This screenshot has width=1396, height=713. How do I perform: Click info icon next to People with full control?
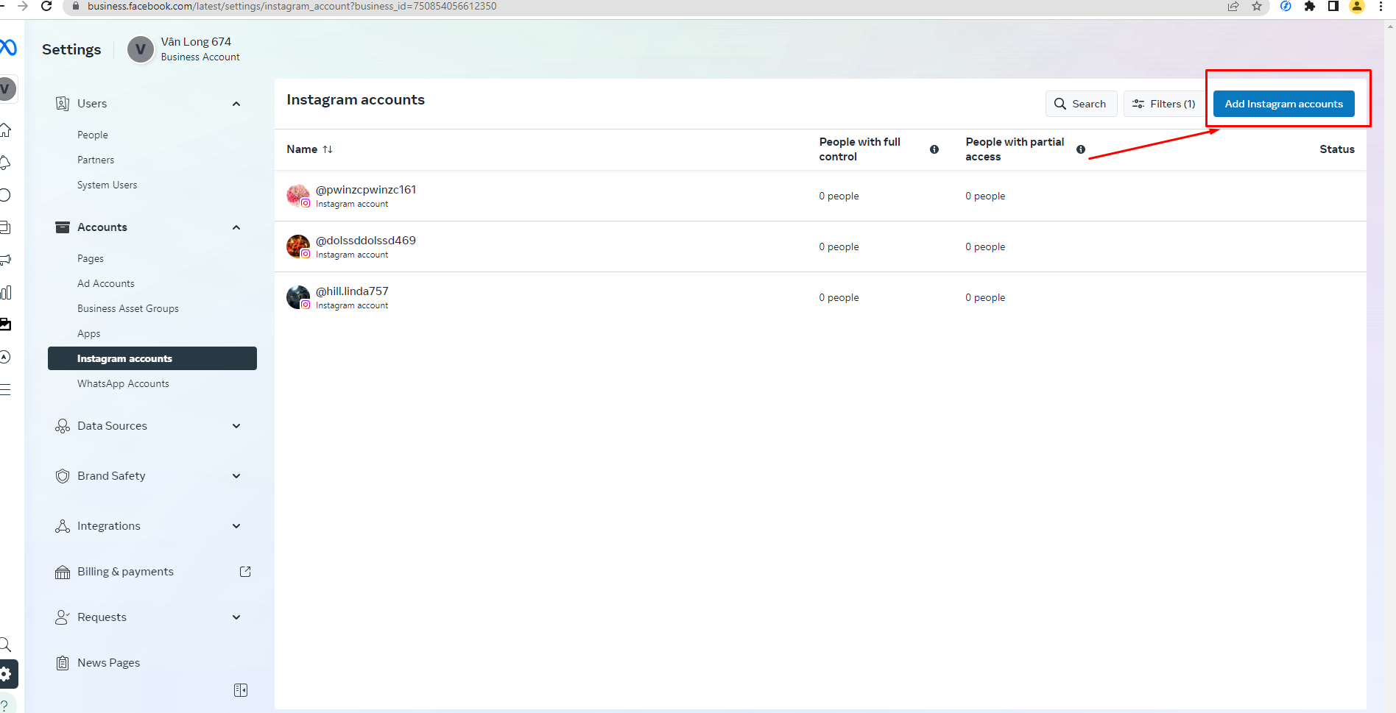click(934, 149)
